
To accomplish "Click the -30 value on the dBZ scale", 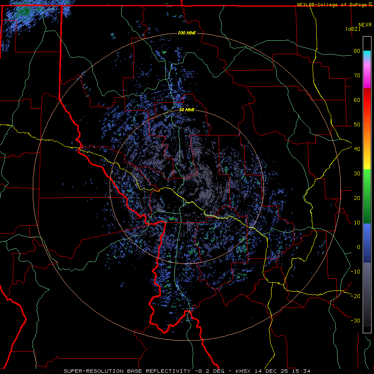I will pyautogui.click(x=355, y=320).
